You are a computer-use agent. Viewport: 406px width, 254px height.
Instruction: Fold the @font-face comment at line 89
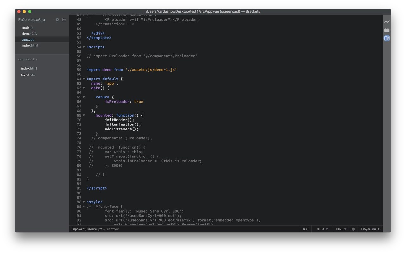(x=84, y=206)
